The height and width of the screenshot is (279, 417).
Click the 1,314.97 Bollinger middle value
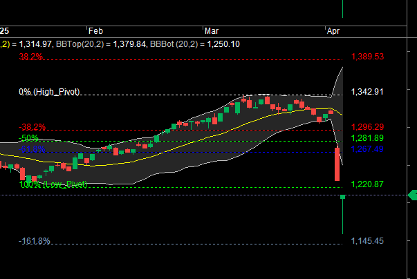coord(35,44)
